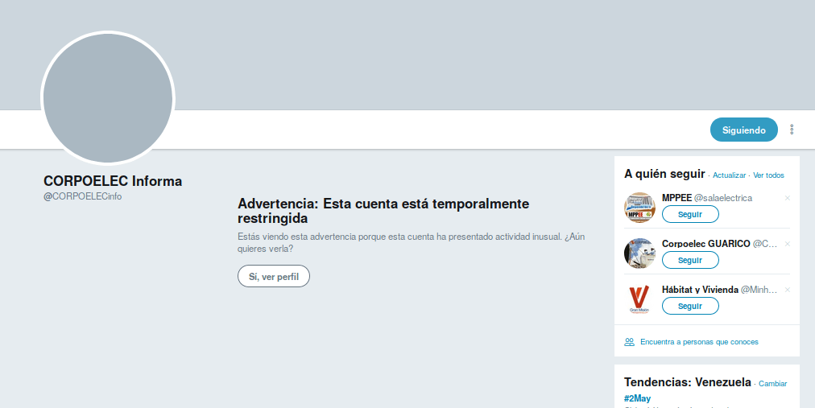
Task: Follow Corpoelec GUARICO with the Seguir button
Action: coord(690,260)
